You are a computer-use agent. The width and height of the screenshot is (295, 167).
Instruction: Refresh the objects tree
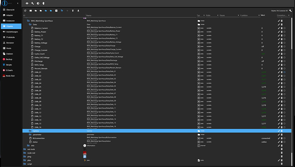(x=25, y=11)
